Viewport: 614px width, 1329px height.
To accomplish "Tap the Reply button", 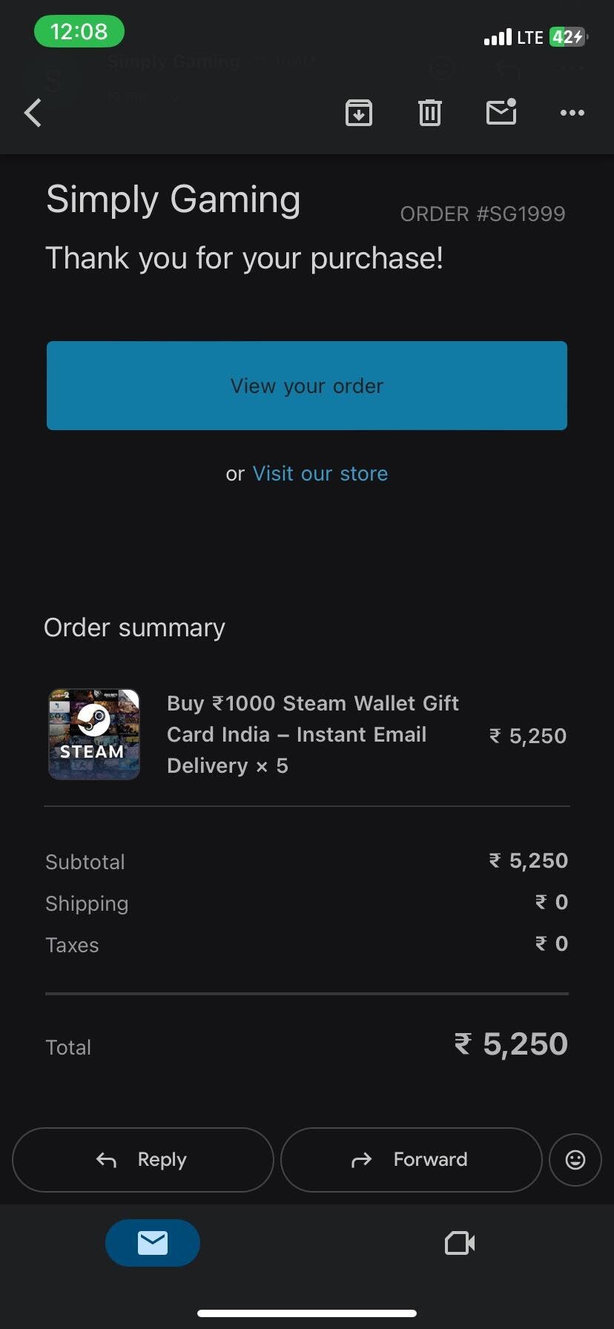I will pyautogui.click(x=143, y=1160).
